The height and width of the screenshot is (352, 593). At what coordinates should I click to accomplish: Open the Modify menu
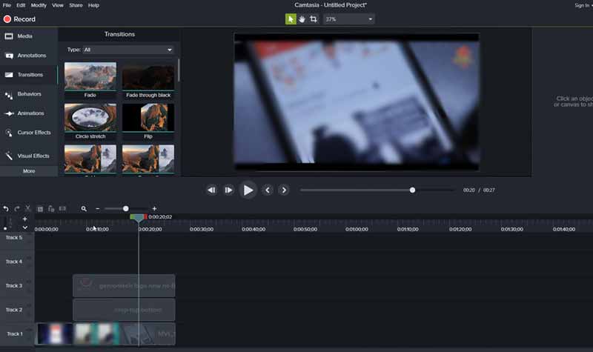[x=39, y=5]
